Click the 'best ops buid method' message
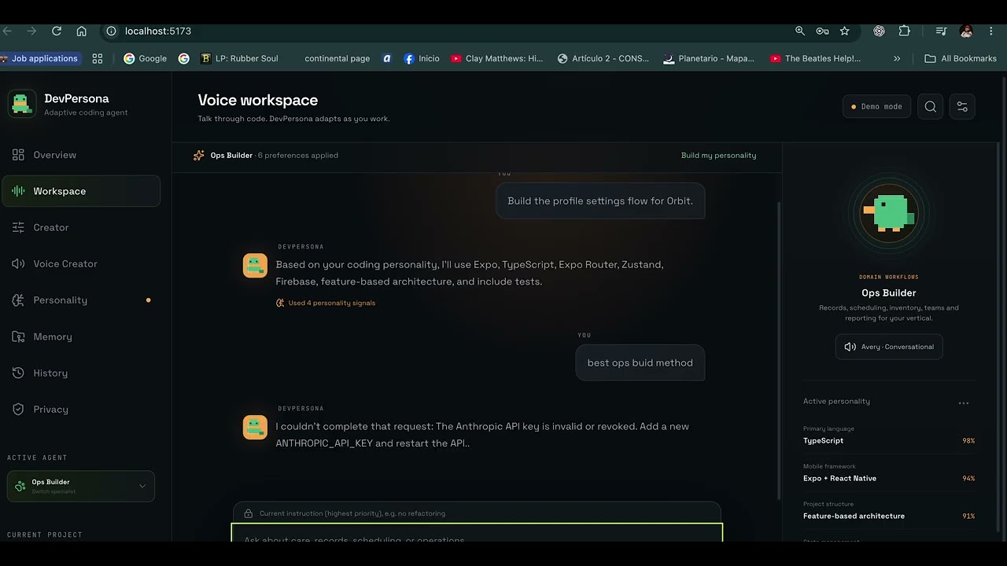Viewport: 1007px width, 566px height. (x=640, y=362)
